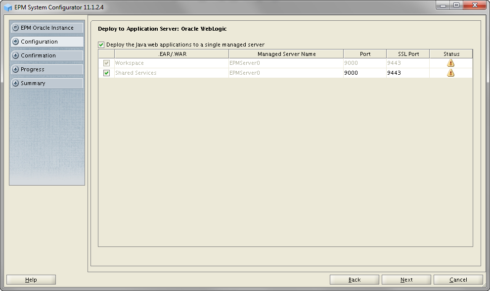Image resolution: width=490 pixels, height=291 pixels.
Task: Click EPMServer0 in the Workspace row
Action: click(x=245, y=63)
